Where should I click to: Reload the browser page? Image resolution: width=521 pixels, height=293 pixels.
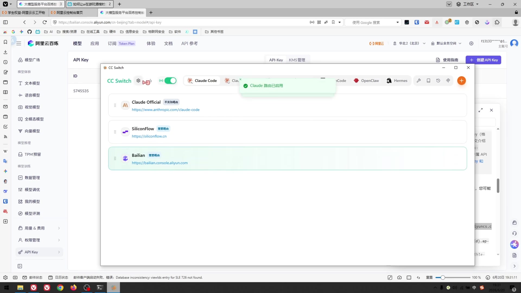pyautogui.click(x=45, y=22)
